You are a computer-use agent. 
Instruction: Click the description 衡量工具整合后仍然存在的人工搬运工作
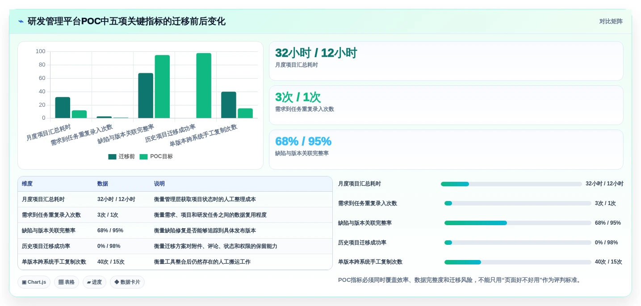coord(202,262)
